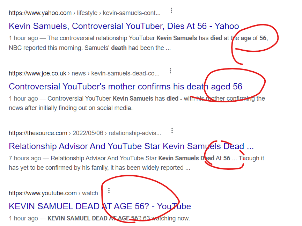This screenshot has height=226, width=302.
Task: Open the three-dot menu for the YouTube result
Action: (x=109, y=191)
